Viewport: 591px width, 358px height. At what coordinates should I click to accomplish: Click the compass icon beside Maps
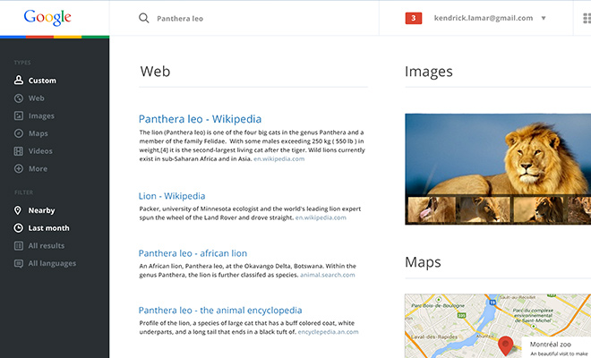pyautogui.click(x=19, y=133)
